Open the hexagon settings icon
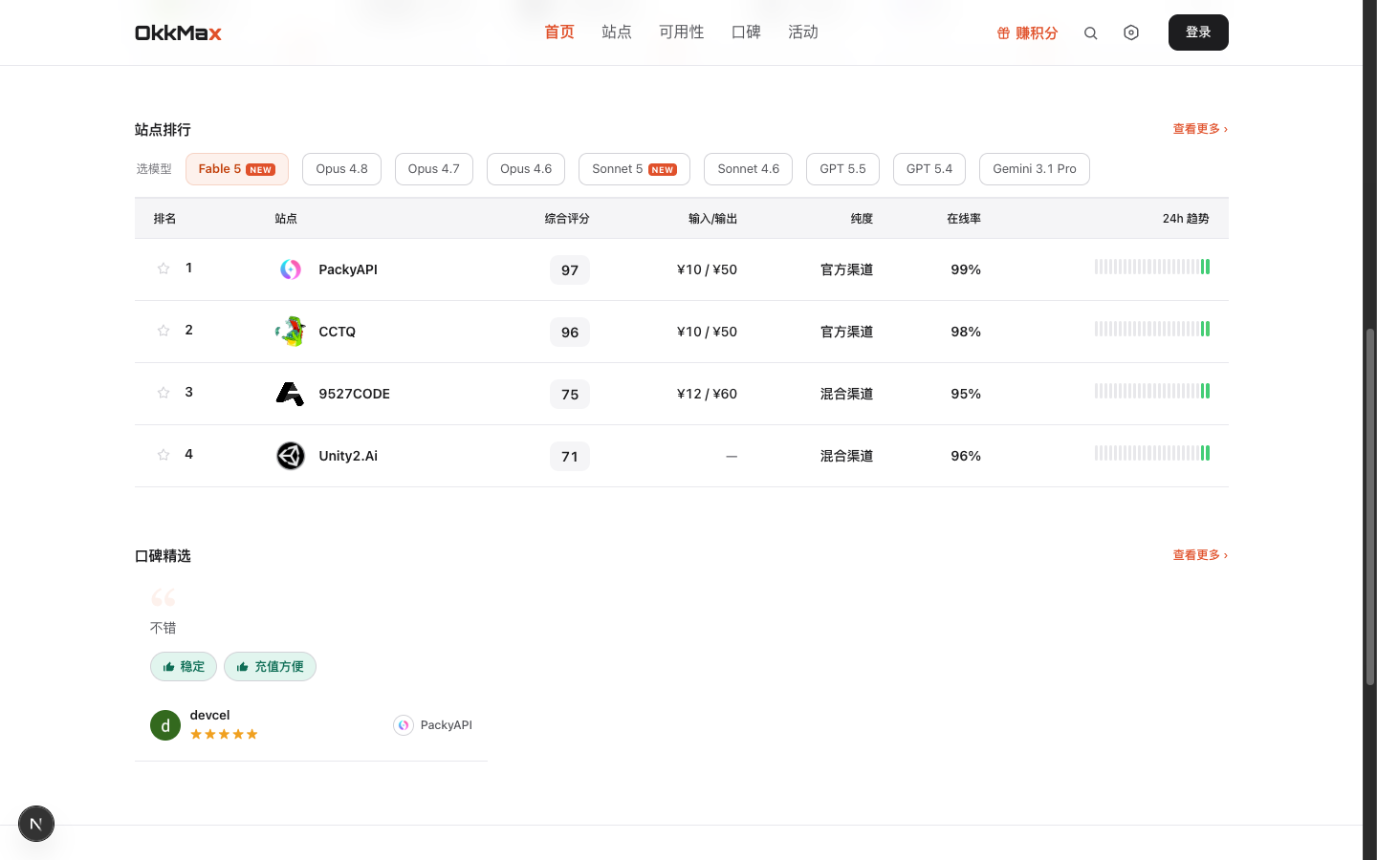 (1131, 32)
